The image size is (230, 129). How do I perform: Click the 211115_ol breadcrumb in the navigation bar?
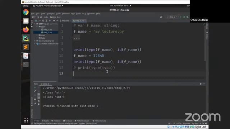37,17
